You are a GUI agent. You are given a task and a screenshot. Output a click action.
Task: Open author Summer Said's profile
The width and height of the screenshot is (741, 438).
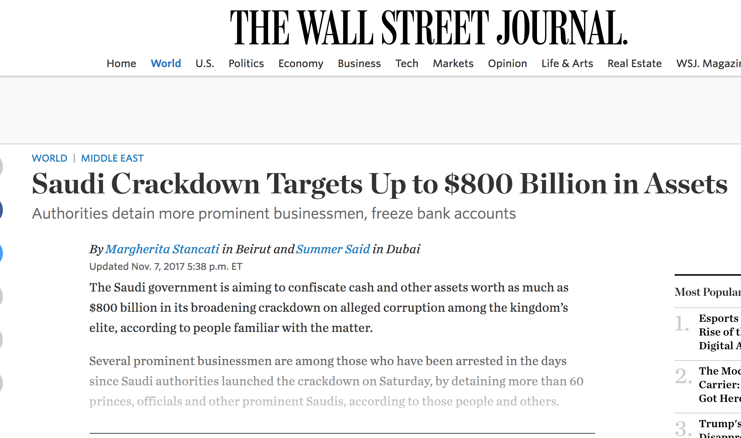click(333, 249)
